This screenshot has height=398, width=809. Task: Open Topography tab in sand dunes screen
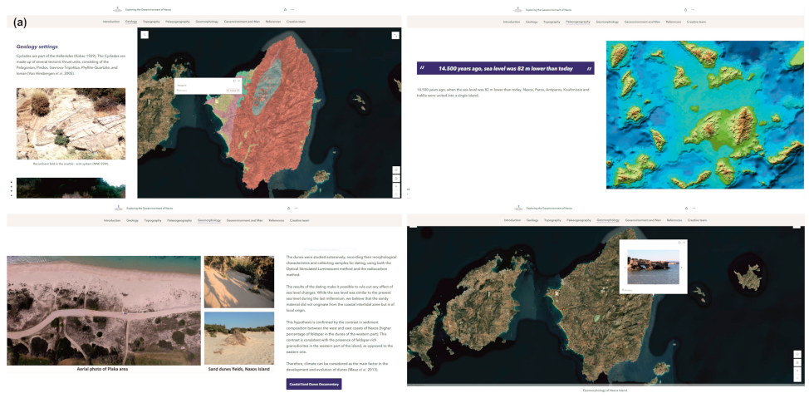pos(153,220)
